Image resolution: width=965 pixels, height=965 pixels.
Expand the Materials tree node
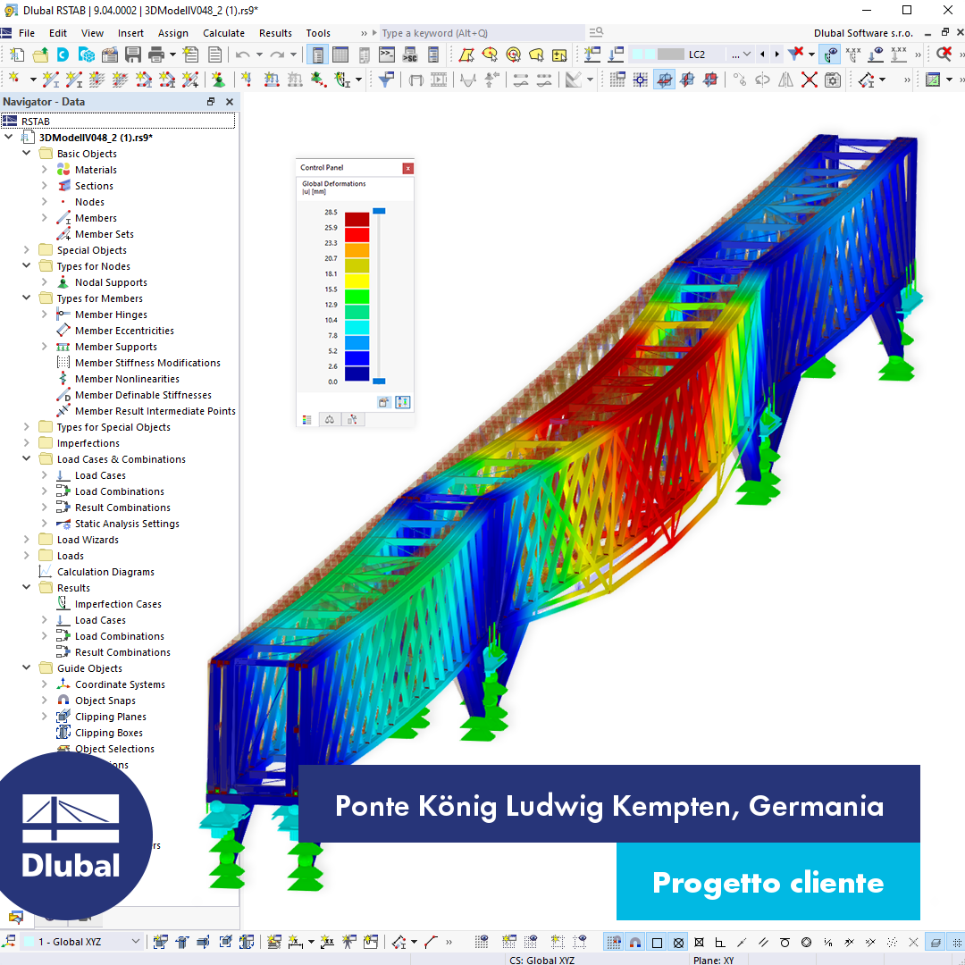tap(45, 169)
